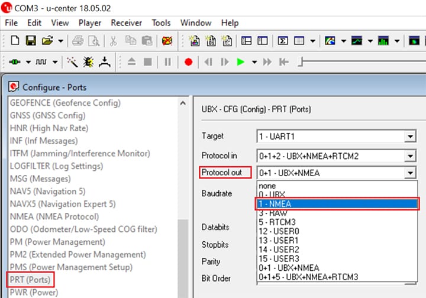Open the Statistic View sigma icon
Image resolution: width=426 pixels, height=298 pixels.
point(283,41)
